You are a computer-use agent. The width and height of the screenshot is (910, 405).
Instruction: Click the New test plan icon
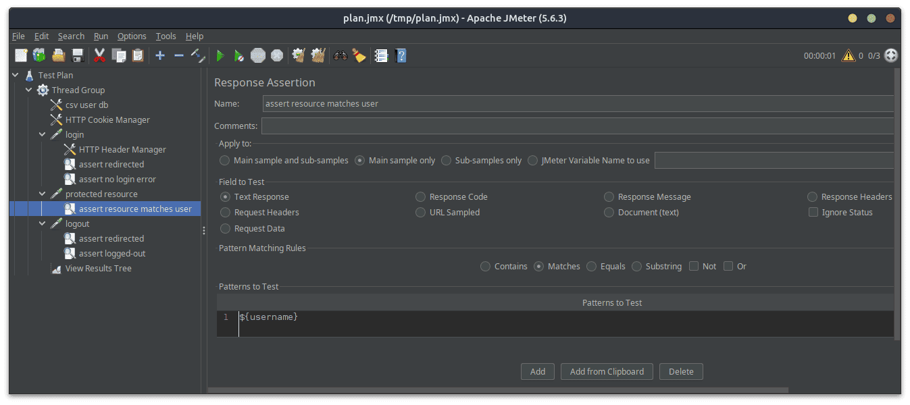(21, 55)
